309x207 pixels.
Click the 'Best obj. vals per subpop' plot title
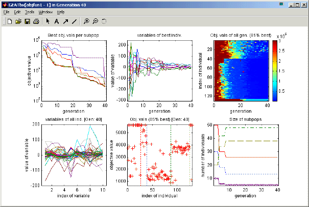click(x=73, y=35)
